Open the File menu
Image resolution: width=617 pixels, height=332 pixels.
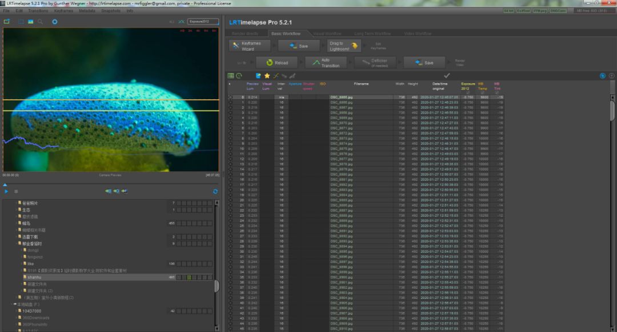pyautogui.click(x=6, y=11)
